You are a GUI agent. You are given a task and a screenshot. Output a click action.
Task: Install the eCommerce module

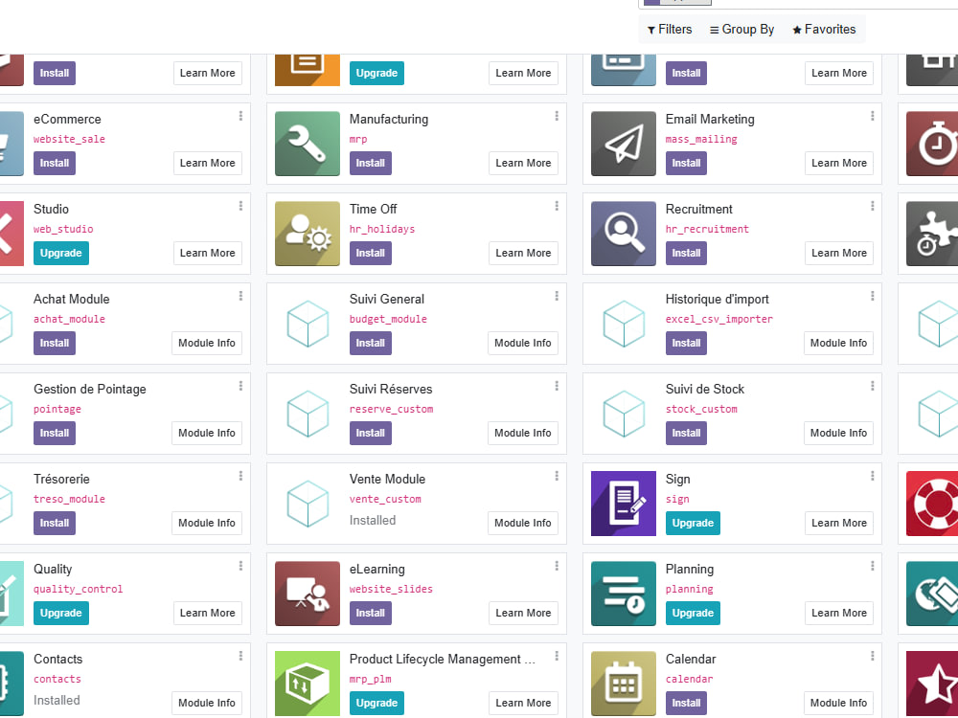[55, 163]
